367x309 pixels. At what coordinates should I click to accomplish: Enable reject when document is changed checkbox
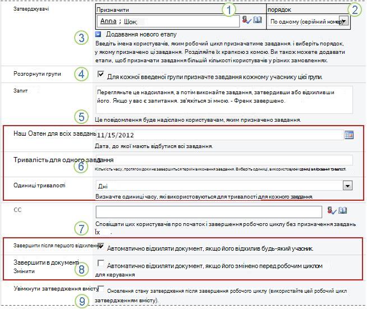[x=100, y=263]
